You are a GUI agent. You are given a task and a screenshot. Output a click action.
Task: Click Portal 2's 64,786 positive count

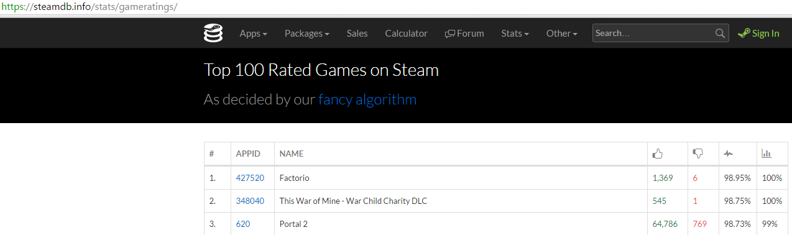pos(665,224)
